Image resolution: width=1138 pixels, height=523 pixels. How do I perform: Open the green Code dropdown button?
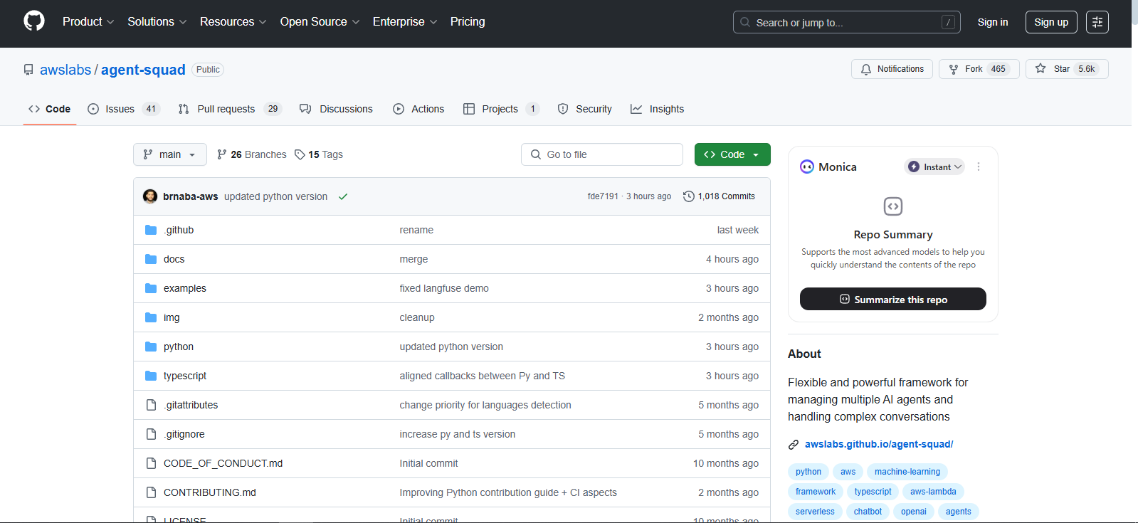pos(732,154)
